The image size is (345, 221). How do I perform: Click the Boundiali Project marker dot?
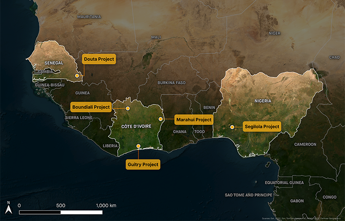(x=128, y=108)
